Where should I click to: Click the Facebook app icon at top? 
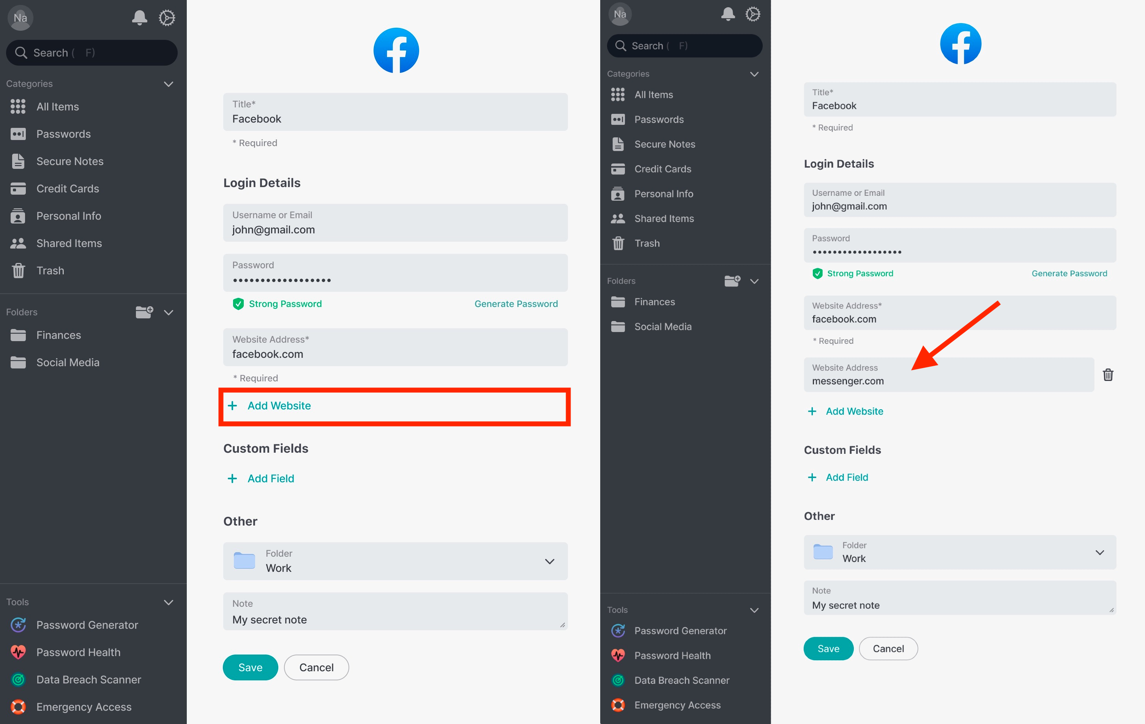pos(396,50)
